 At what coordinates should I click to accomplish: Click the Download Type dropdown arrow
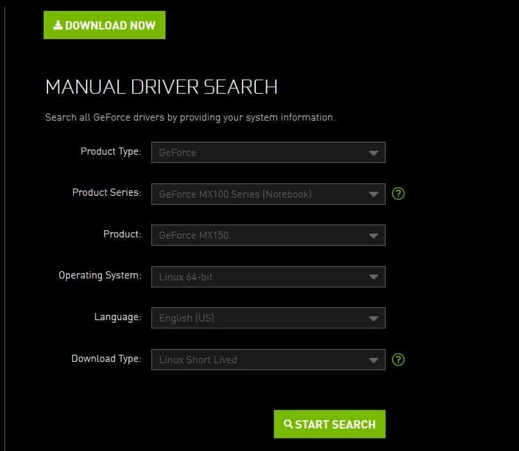[x=374, y=359]
